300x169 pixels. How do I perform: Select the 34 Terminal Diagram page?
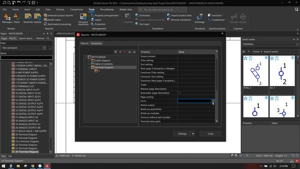point(27,152)
